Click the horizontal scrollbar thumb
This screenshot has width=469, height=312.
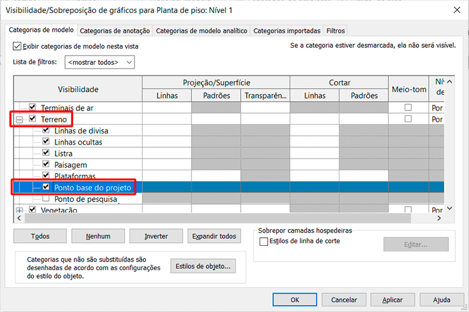coord(218,218)
